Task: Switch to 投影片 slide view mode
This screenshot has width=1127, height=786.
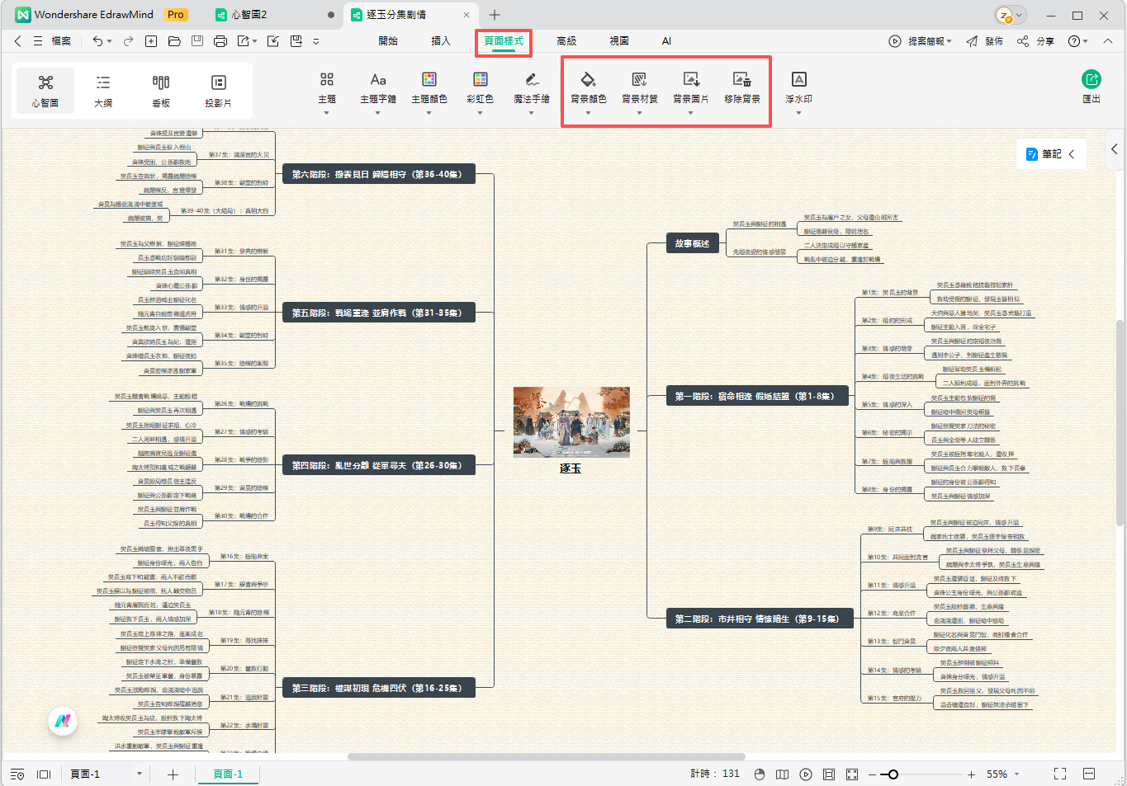Action: coord(218,90)
